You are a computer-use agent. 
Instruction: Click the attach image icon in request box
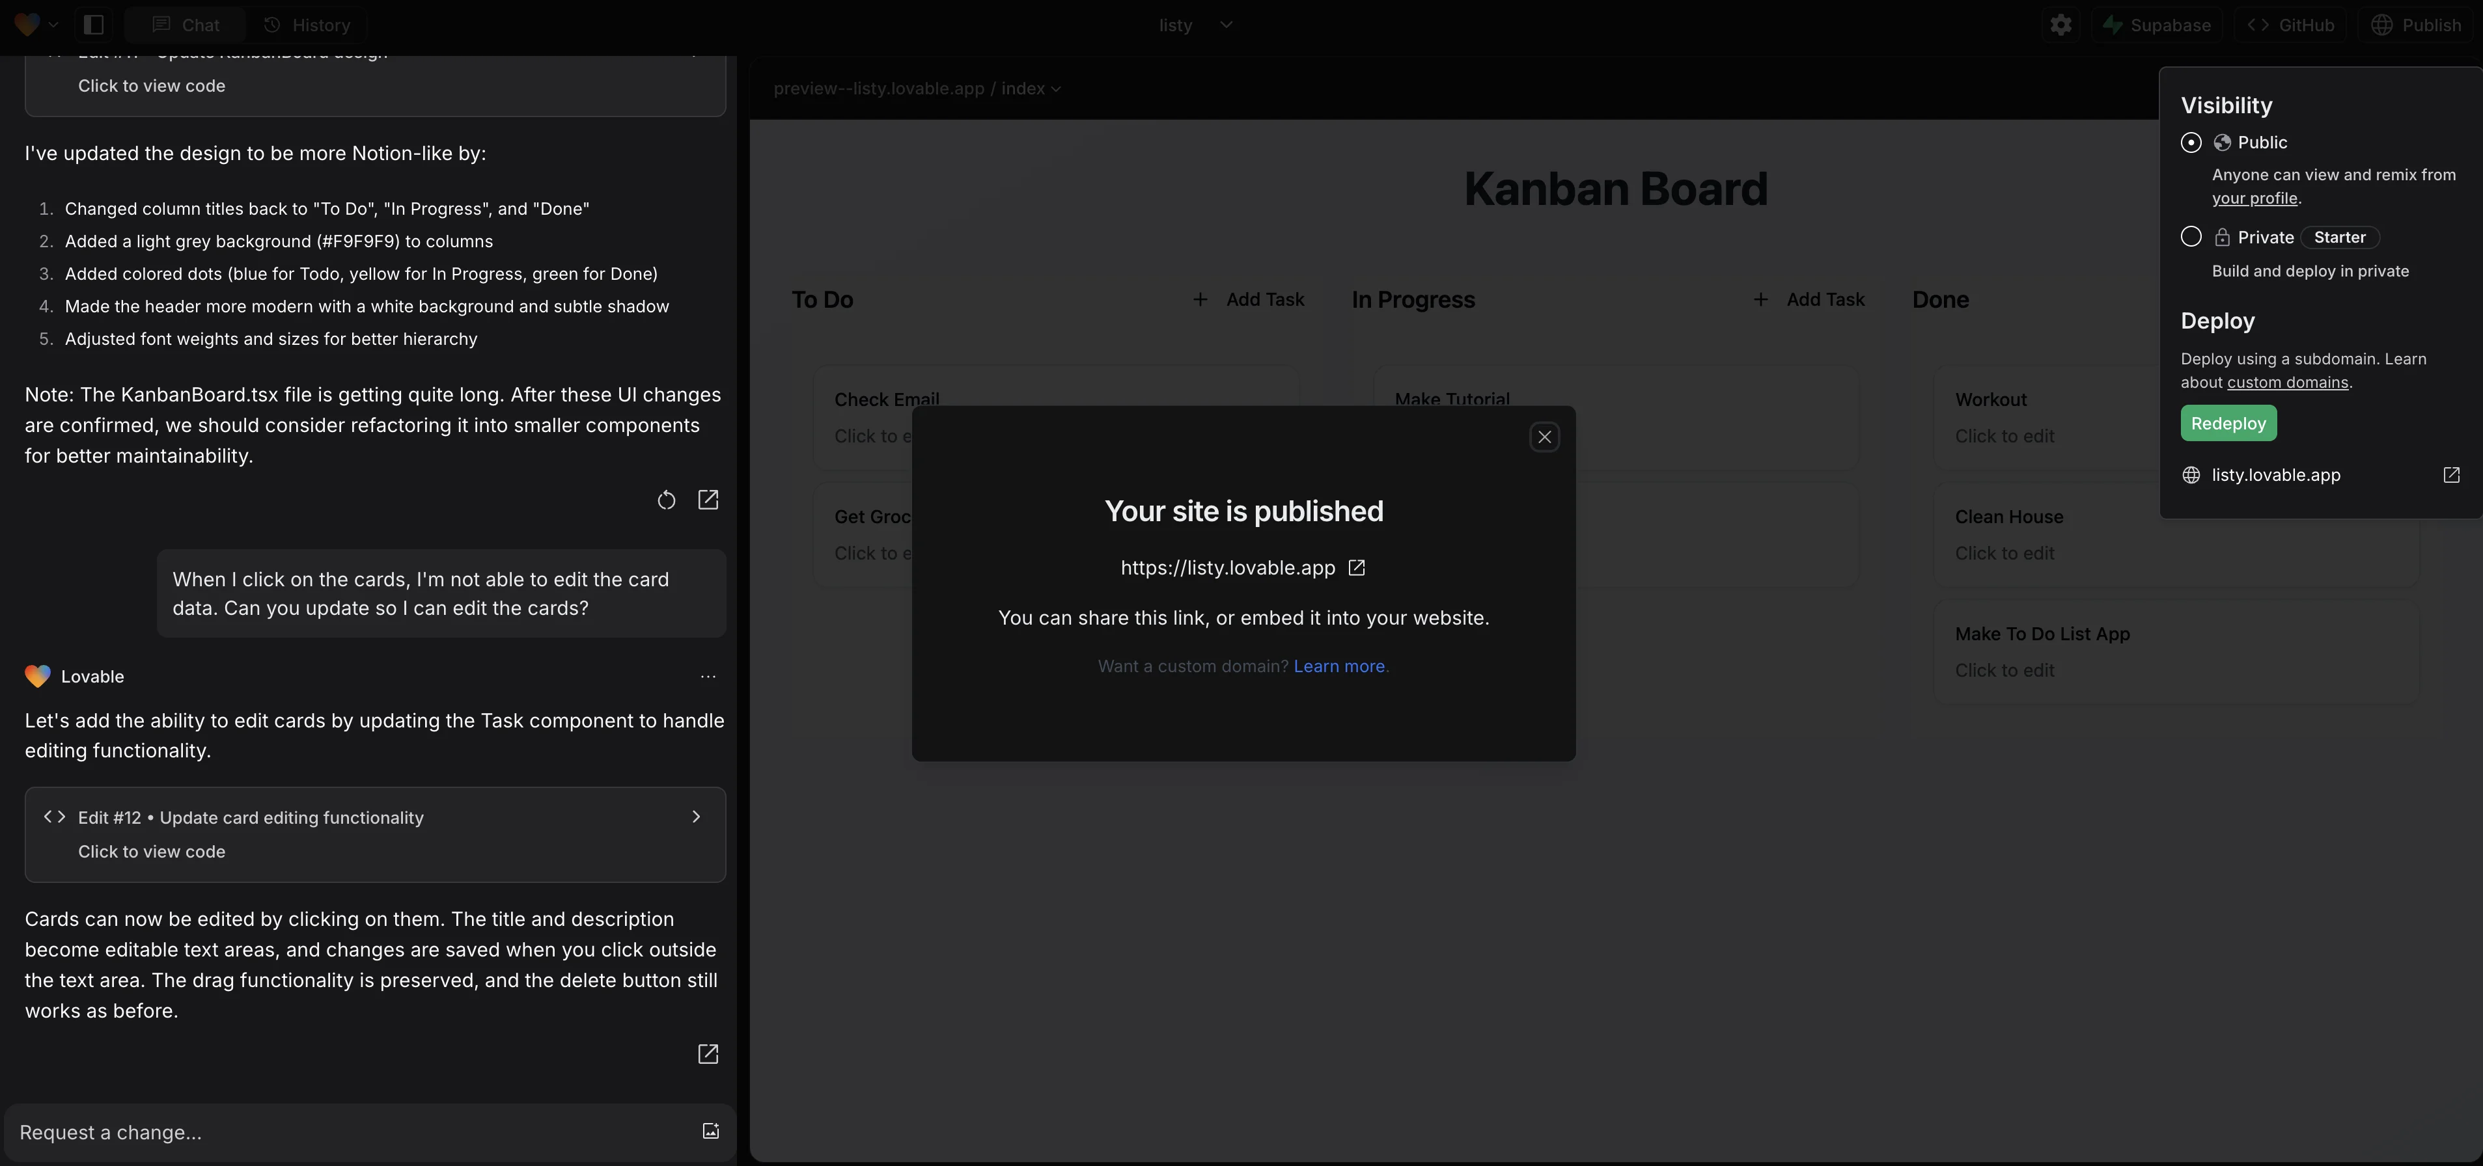[710, 1132]
